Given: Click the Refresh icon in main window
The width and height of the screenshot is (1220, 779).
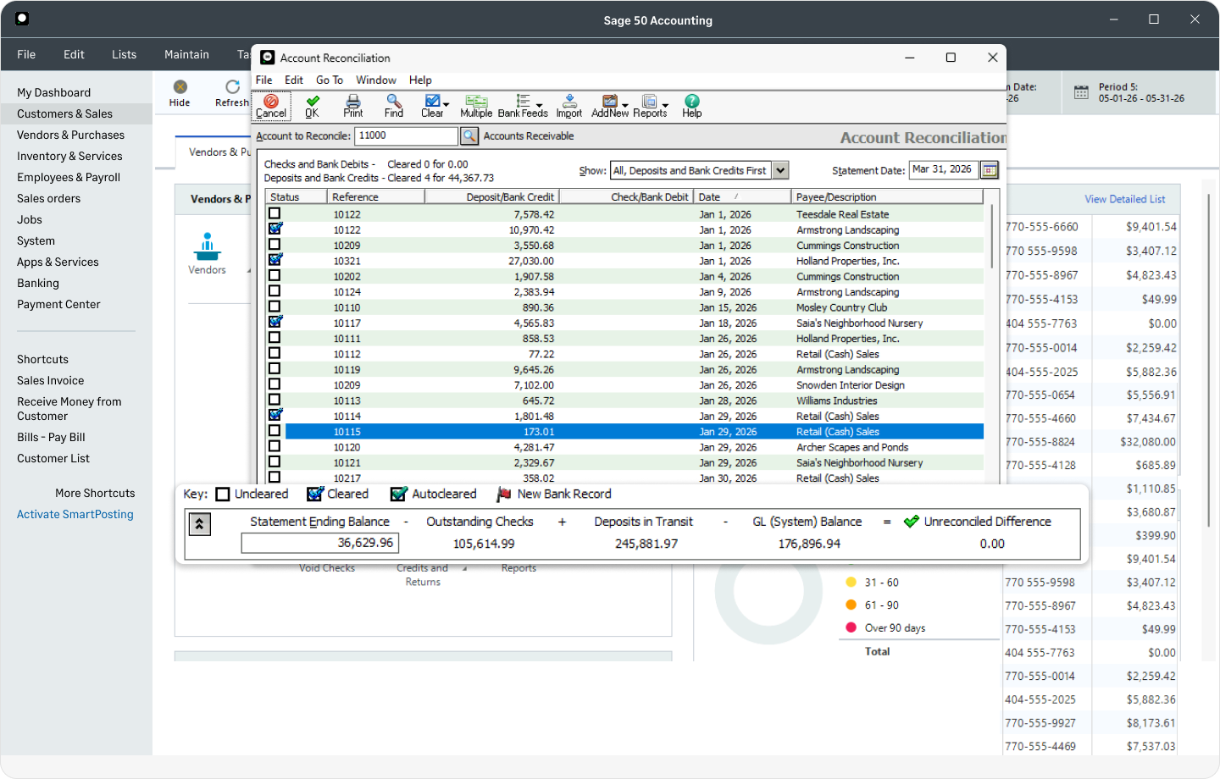Looking at the screenshot, I should pos(232,86).
